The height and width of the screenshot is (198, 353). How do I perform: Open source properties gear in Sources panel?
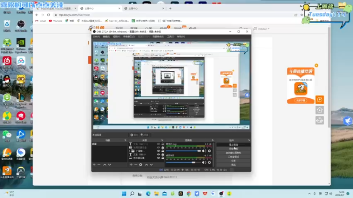[x=141, y=165]
